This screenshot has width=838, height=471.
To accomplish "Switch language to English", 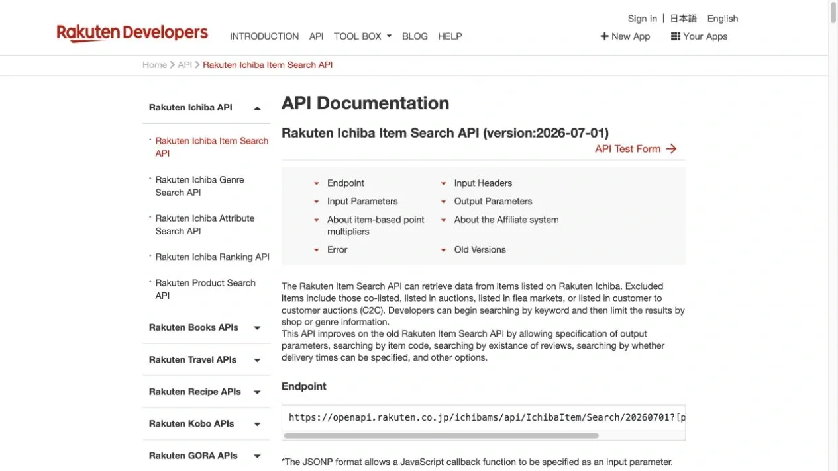I will tap(723, 19).
